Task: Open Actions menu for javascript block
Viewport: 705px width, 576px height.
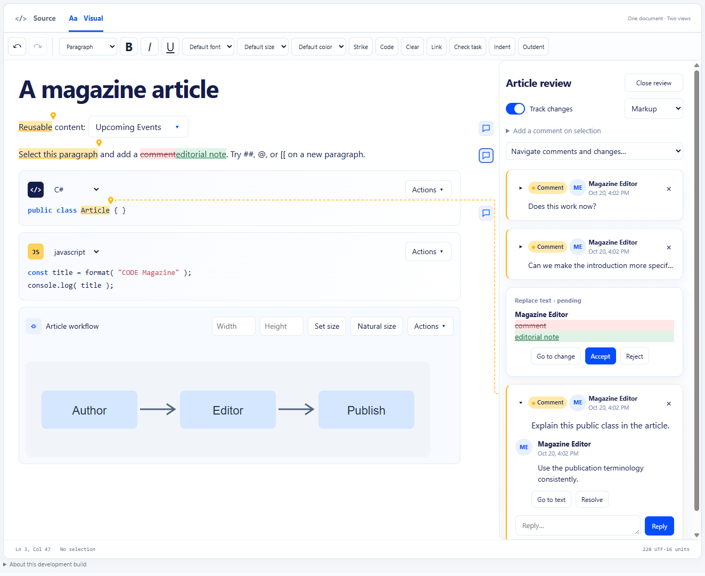Action: pos(428,252)
